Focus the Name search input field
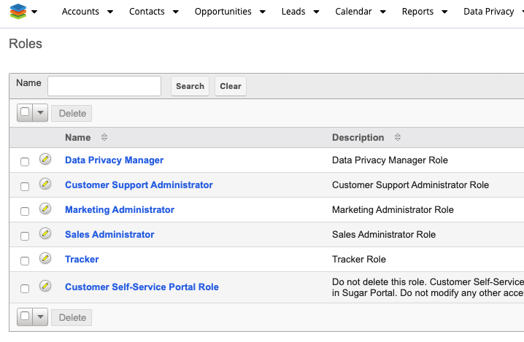 (x=104, y=86)
